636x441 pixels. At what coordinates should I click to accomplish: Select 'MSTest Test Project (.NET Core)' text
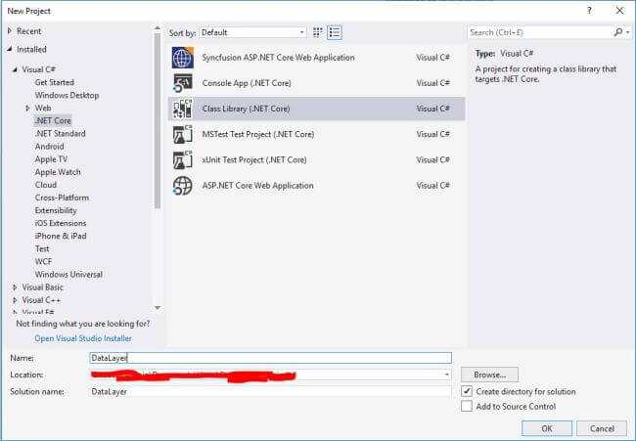point(258,134)
